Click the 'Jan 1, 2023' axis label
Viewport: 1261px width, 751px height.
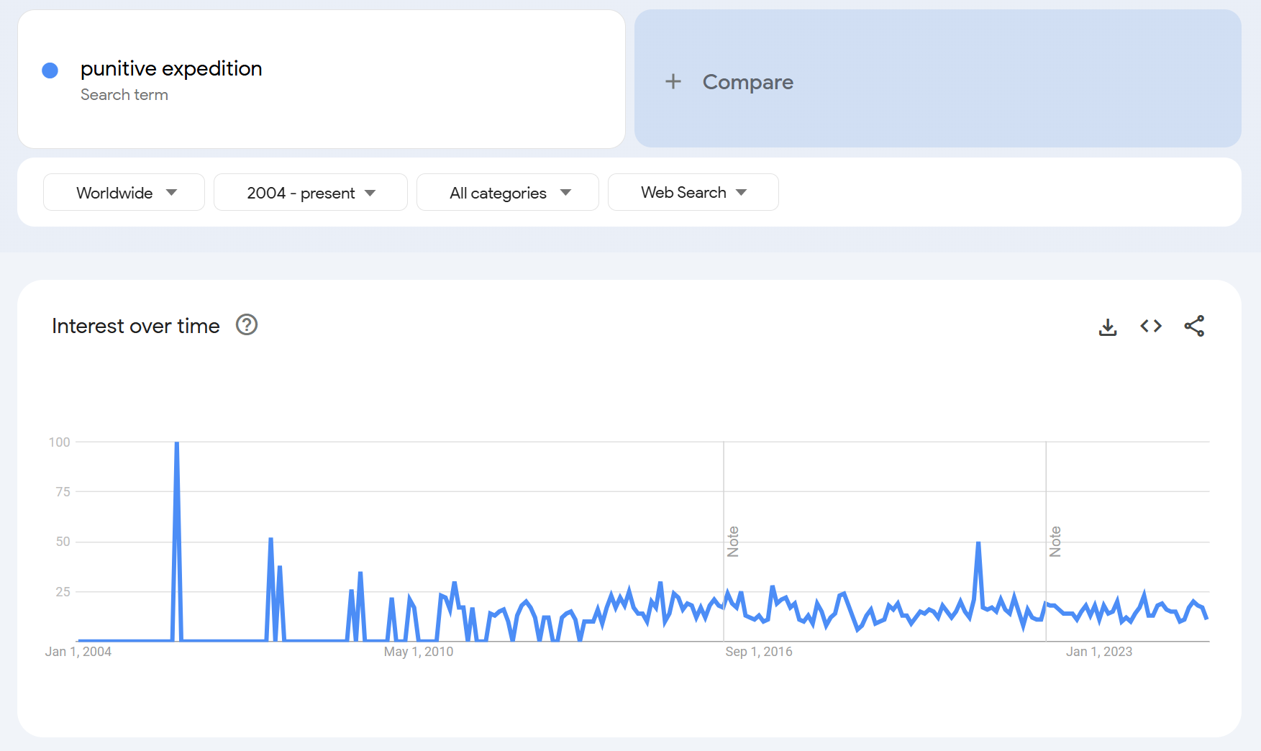click(x=1099, y=652)
